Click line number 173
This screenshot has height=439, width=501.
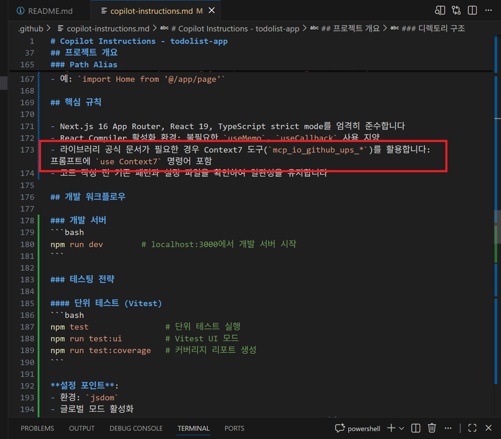click(27, 150)
